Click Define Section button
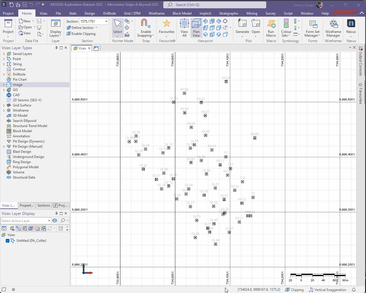 tap(82, 28)
